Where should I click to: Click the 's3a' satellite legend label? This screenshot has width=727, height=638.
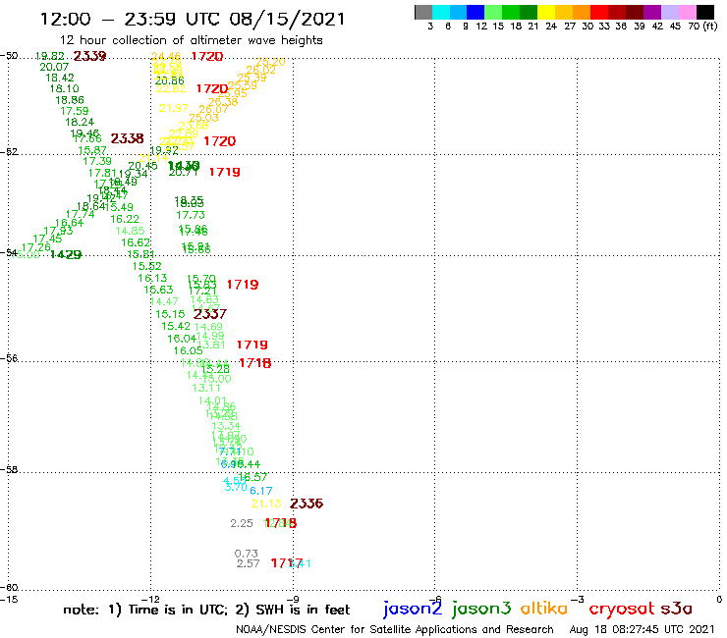pos(676,609)
